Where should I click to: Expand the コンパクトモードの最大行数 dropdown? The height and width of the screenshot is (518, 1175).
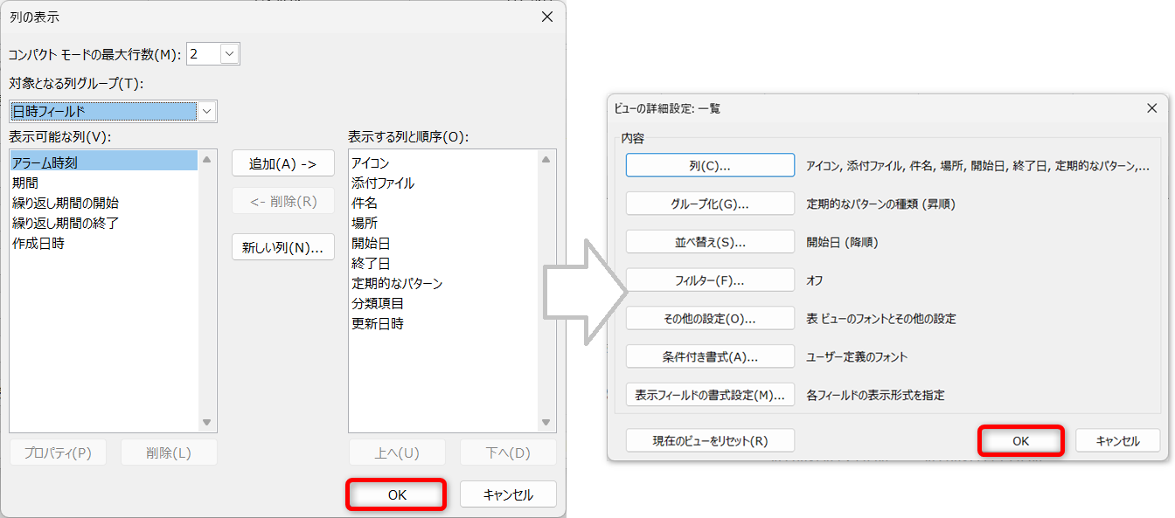[x=229, y=54]
